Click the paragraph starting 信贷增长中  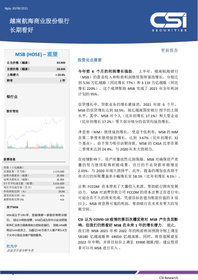[128, 113]
